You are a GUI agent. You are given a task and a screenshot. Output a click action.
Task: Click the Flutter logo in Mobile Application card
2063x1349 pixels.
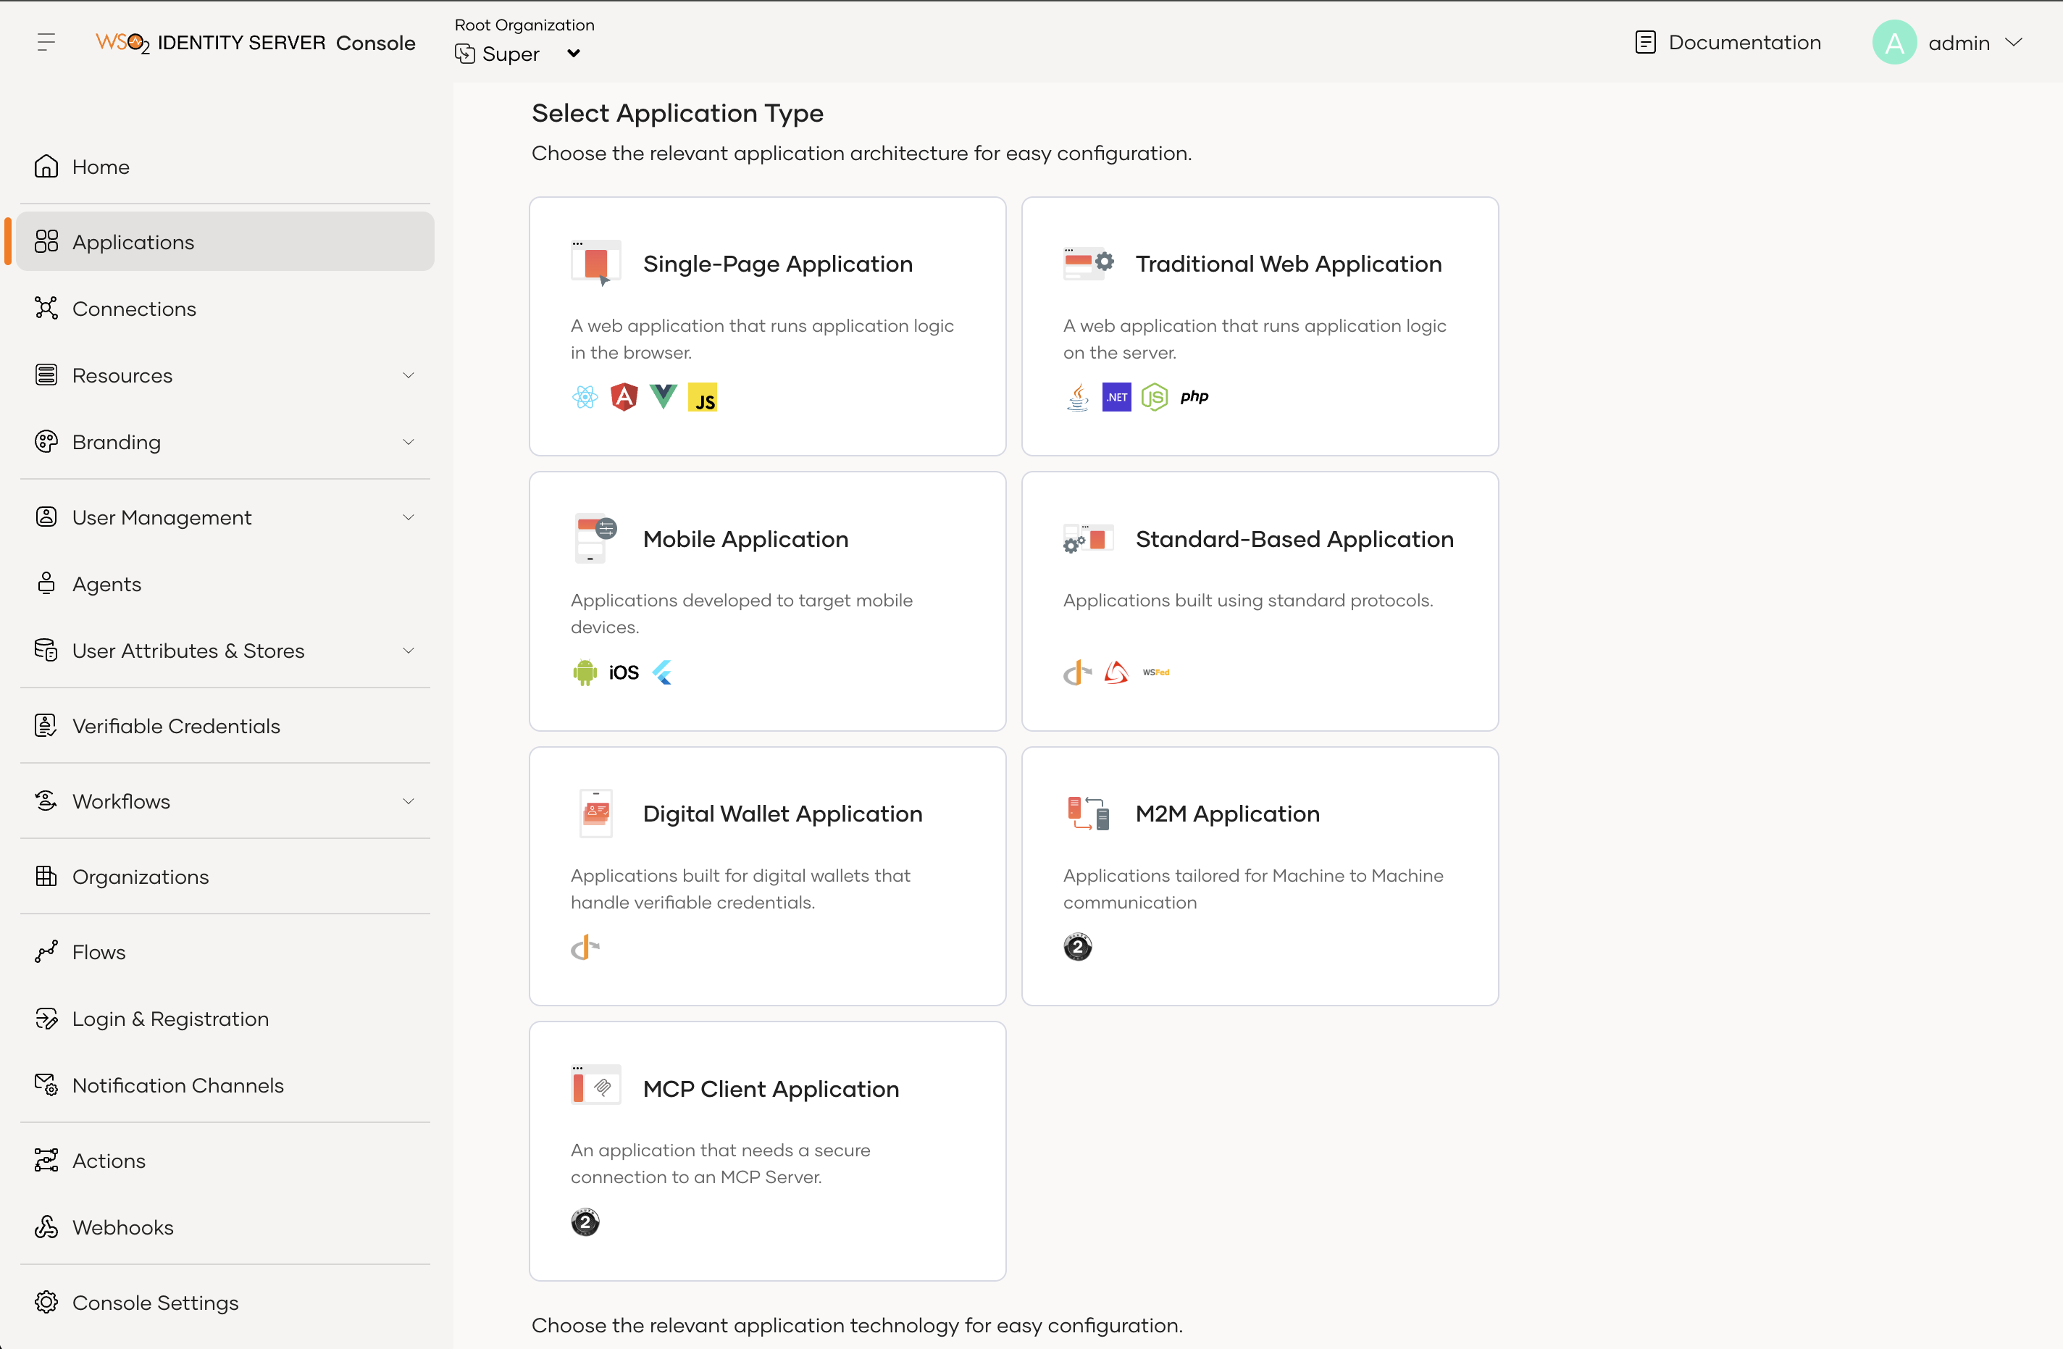[x=663, y=672]
